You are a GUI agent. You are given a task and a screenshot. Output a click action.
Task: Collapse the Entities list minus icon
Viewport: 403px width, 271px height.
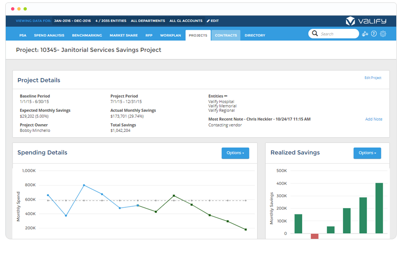click(x=225, y=96)
